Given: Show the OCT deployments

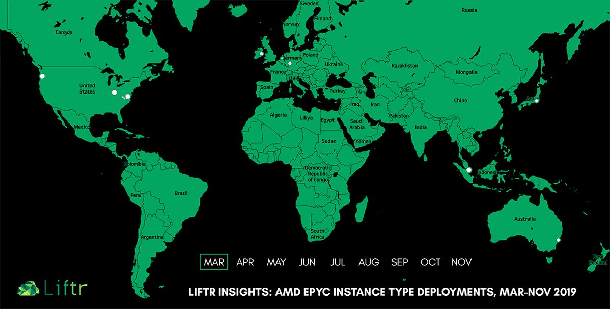Looking at the screenshot, I should pyautogui.click(x=430, y=262).
